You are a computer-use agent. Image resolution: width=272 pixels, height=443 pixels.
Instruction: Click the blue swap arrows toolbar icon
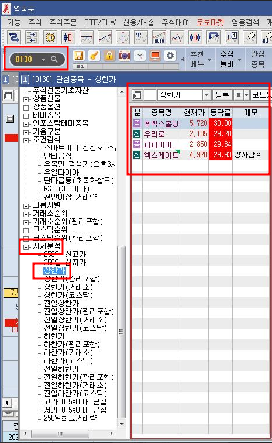point(14,37)
